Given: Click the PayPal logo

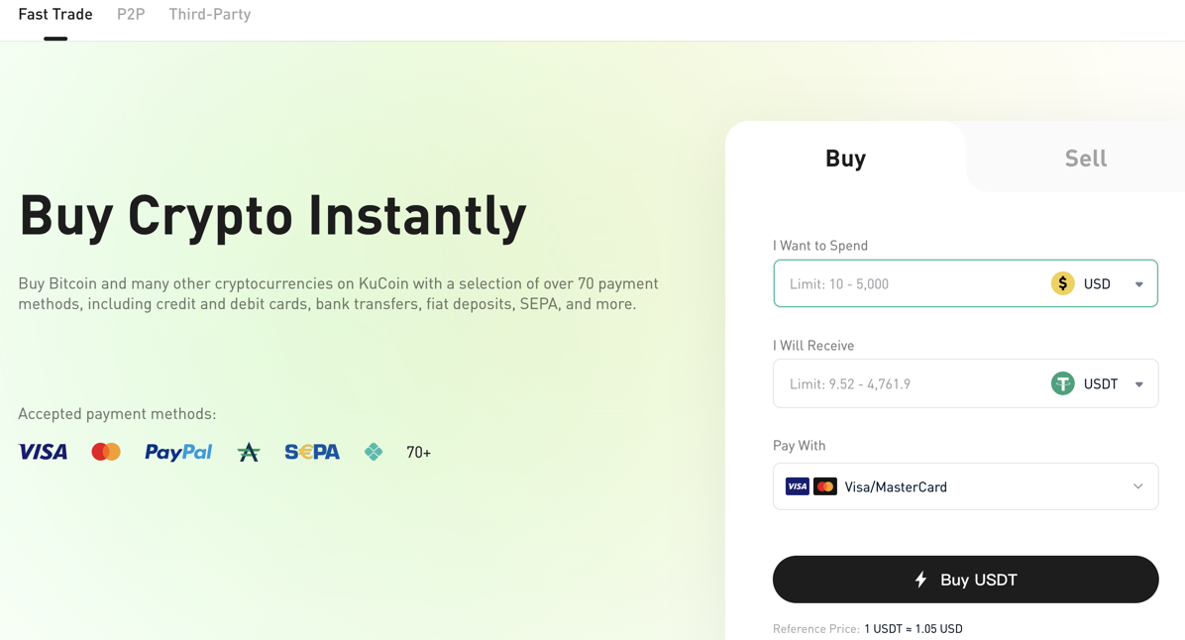Looking at the screenshot, I should (x=178, y=452).
